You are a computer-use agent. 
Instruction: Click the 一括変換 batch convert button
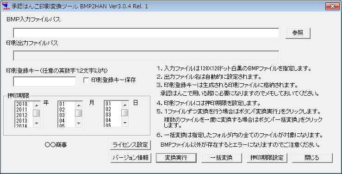pyautogui.click(x=221, y=158)
